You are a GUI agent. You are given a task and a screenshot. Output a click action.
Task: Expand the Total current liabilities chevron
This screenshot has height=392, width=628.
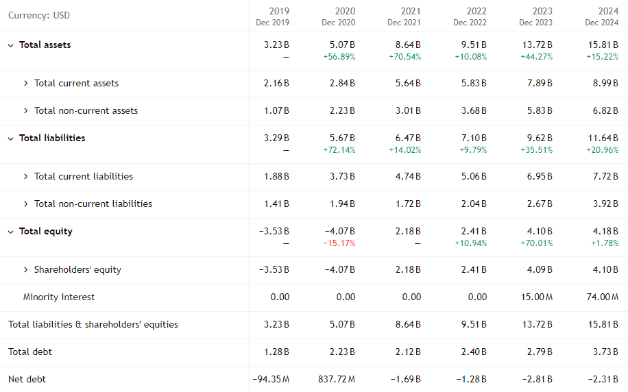(26, 177)
